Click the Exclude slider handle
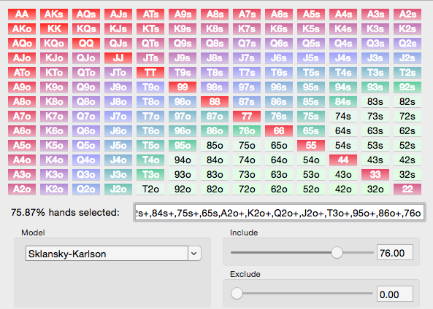 click(237, 294)
